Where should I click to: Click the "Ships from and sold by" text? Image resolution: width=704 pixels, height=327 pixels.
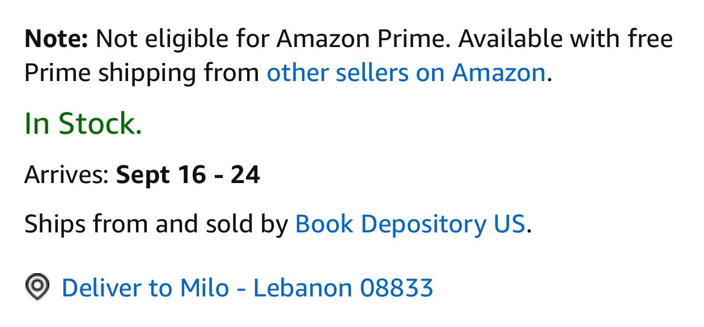pos(156,224)
